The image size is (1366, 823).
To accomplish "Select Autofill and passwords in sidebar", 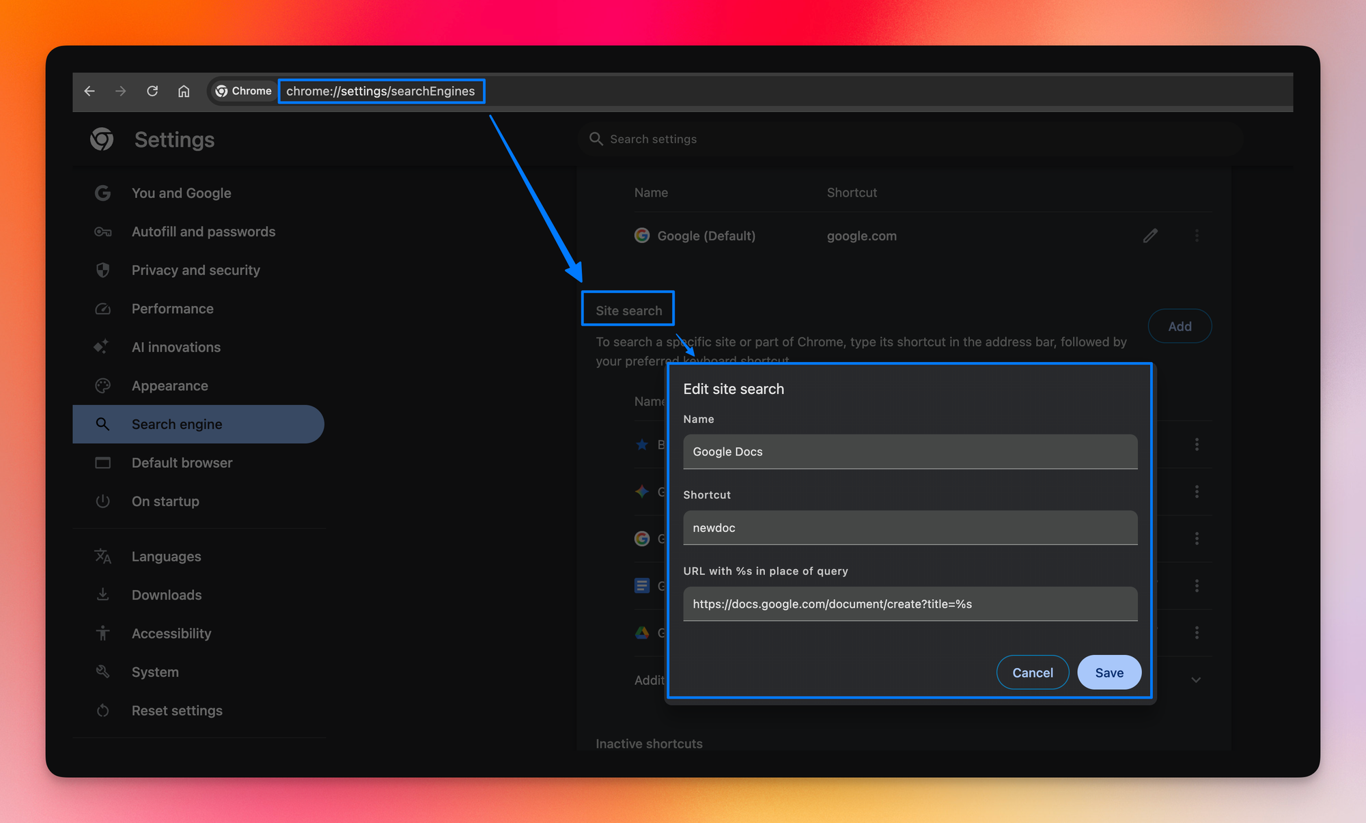I will (x=203, y=232).
